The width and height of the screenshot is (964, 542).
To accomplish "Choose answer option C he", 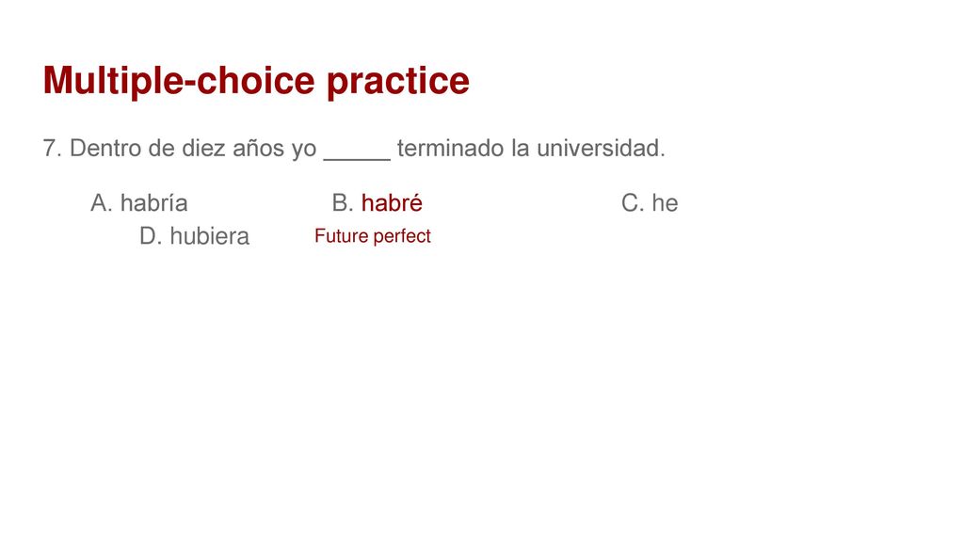I will tap(650, 203).
